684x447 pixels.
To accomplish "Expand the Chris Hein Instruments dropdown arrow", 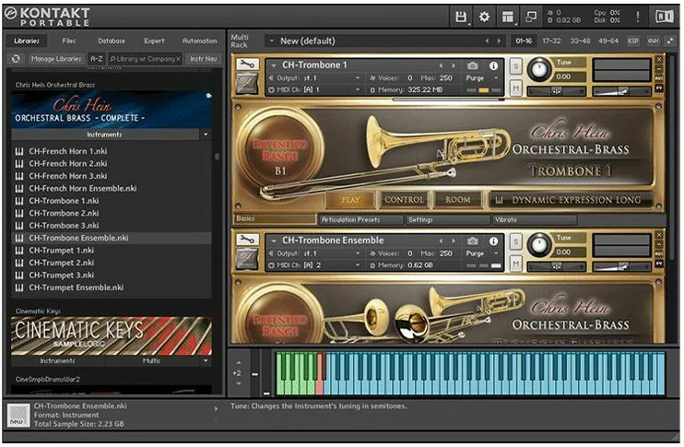I will [x=206, y=135].
